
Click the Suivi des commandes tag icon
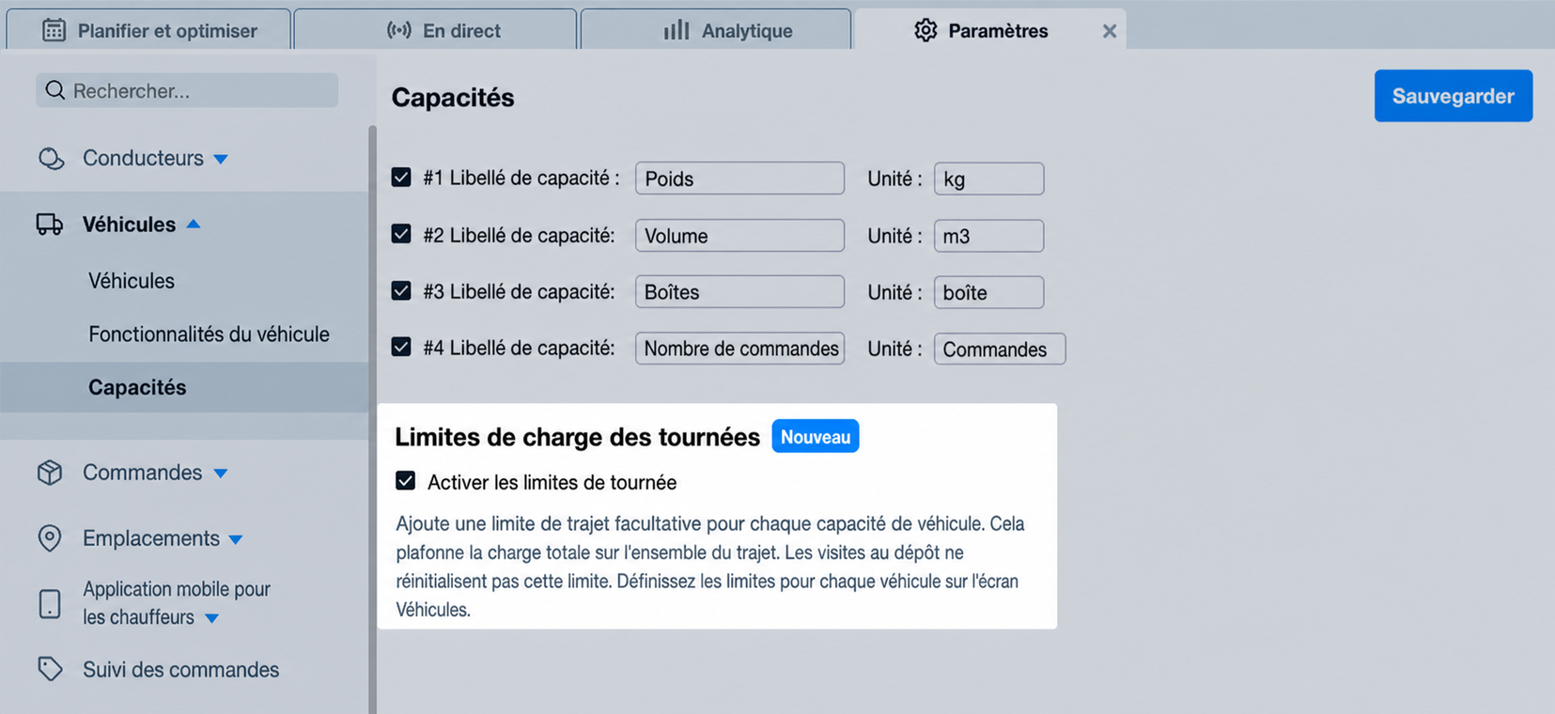(x=50, y=669)
